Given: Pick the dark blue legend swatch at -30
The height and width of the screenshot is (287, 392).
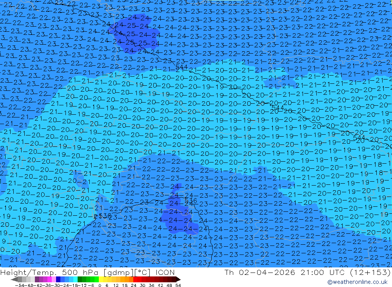Looking at the screenshot, I should [58, 279].
